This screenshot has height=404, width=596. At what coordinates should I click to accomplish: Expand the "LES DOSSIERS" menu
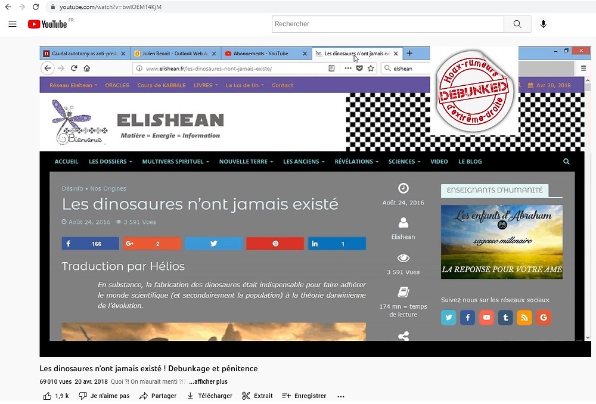[110, 161]
